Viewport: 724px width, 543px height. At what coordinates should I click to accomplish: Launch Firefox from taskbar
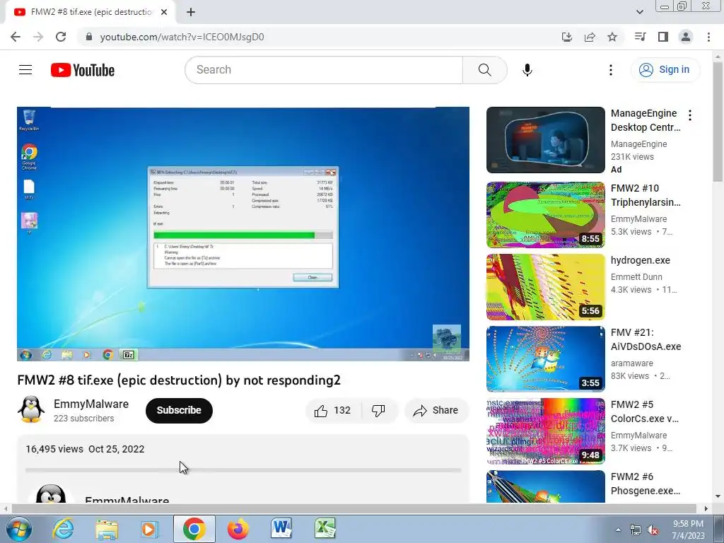pyautogui.click(x=238, y=529)
